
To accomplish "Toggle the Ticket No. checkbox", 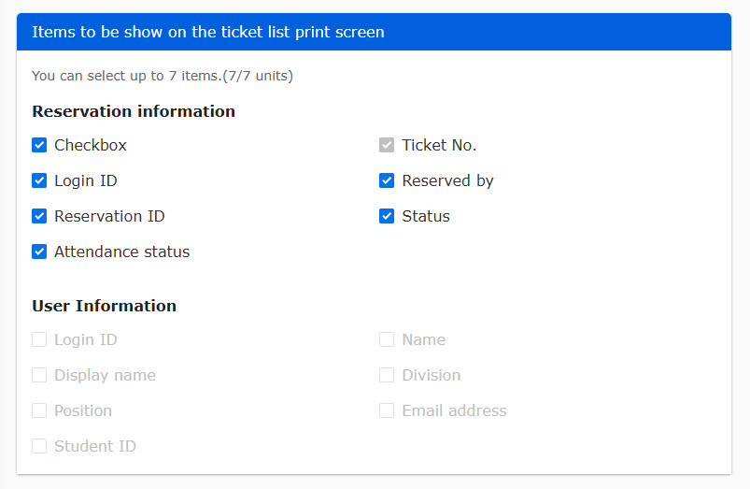I will [x=387, y=145].
